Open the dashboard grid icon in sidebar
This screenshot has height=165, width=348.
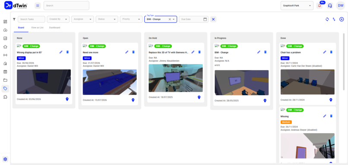pos(5,22)
